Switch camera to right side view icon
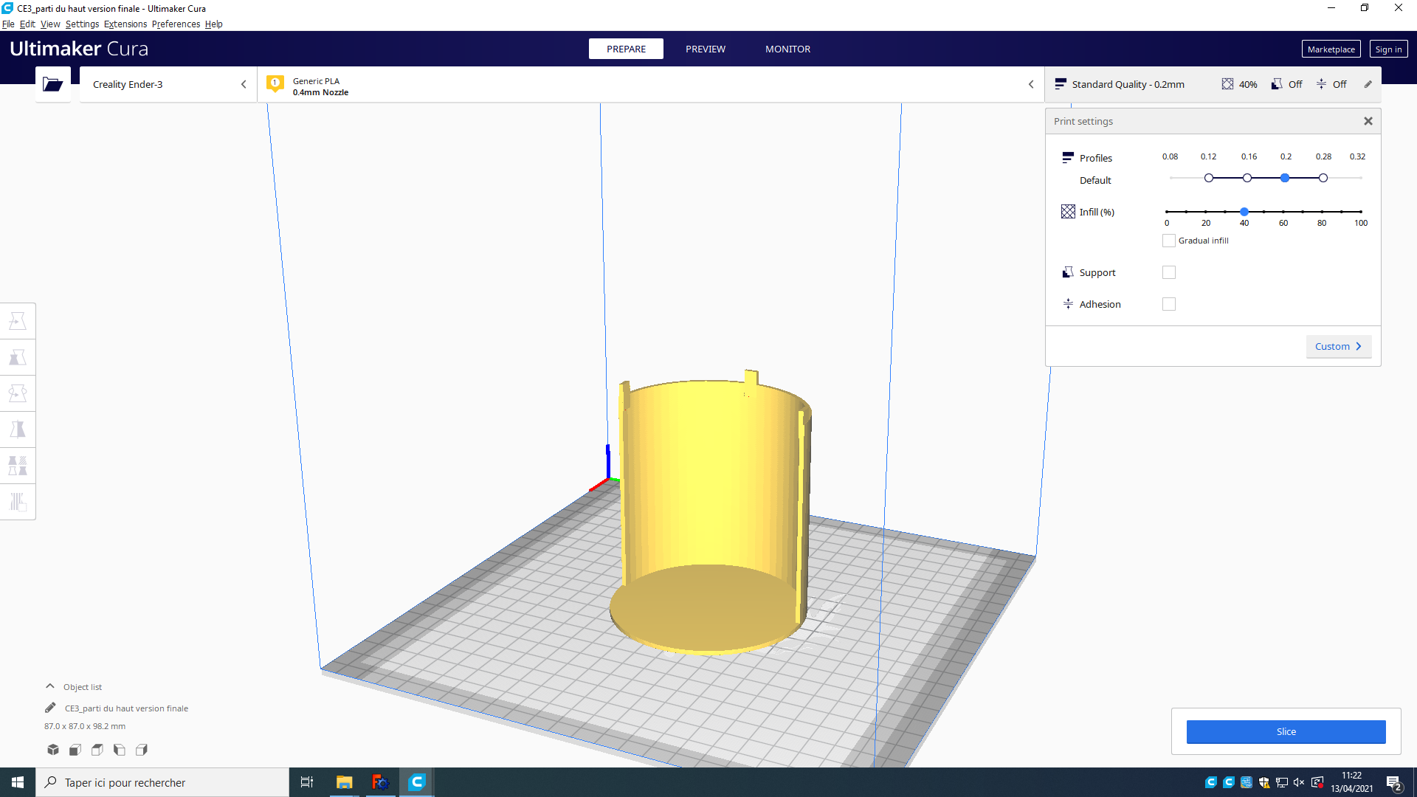Viewport: 1417px width, 797px height. [142, 750]
